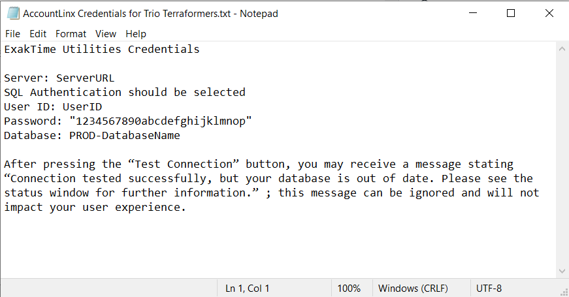Click the Windows (CRLF) line ending indicator
This screenshot has height=297, width=569.
coord(413,289)
